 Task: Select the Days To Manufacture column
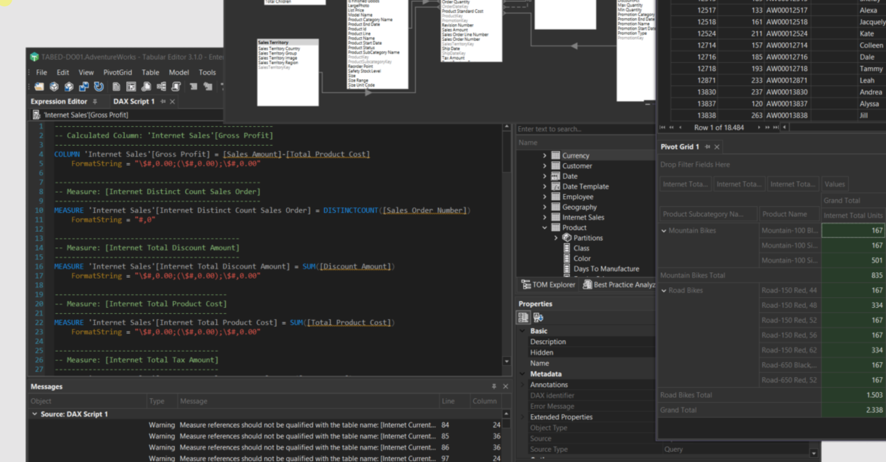[606, 269]
